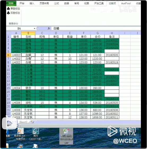
Task: Expand the Name Box dropdown arrow
Action: coord(34,28)
